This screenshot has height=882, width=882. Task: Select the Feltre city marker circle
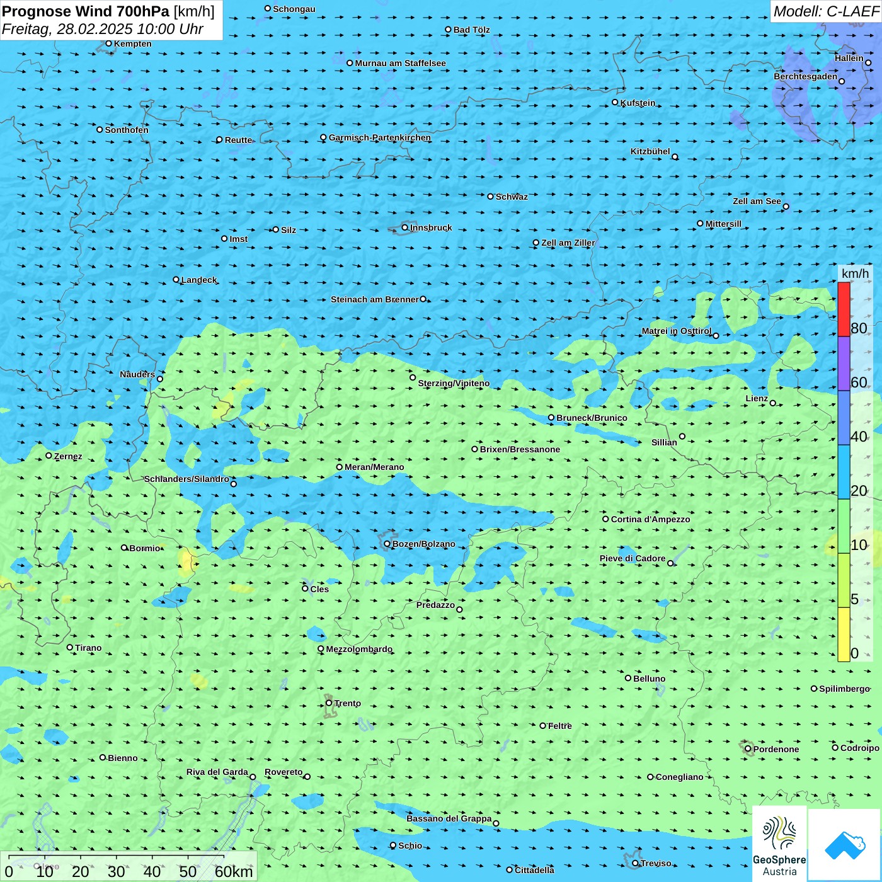click(543, 726)
